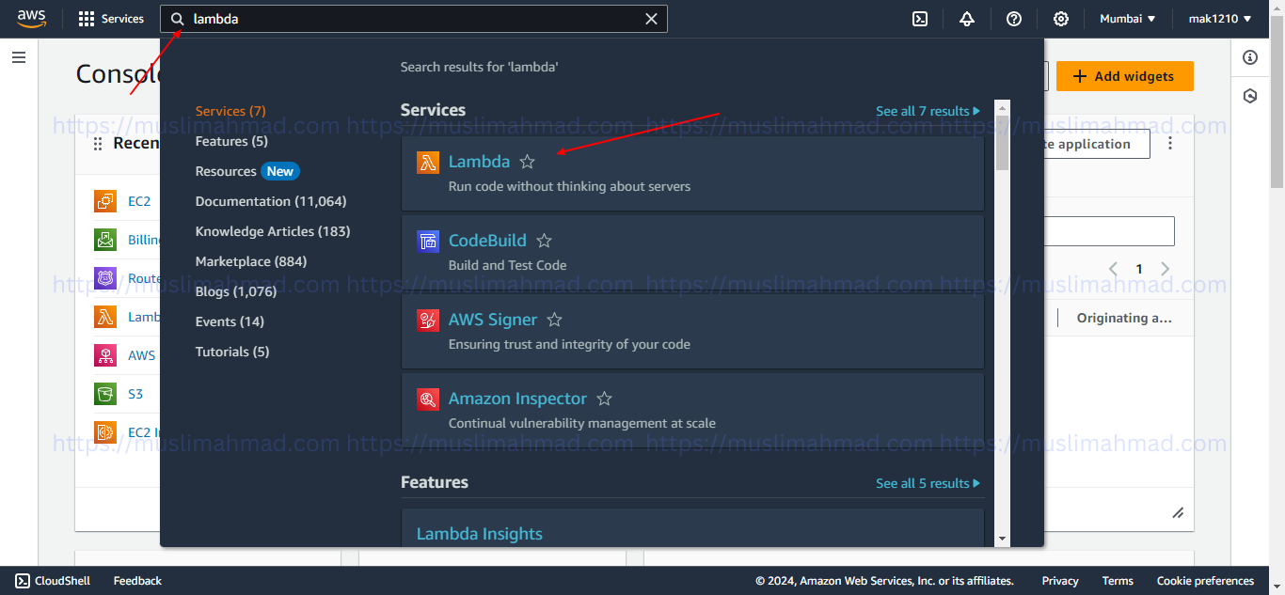Open the Help question mark icon

1014,18
